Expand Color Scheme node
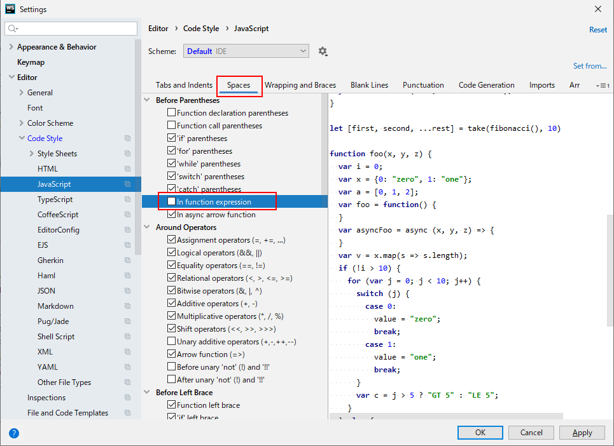 tap(21, 123)
